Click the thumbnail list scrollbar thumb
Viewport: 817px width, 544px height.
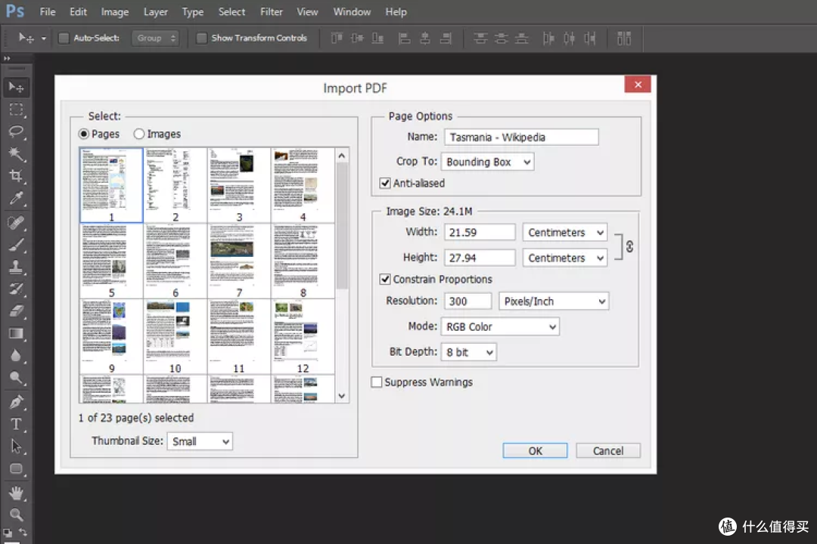click(342, 226)
